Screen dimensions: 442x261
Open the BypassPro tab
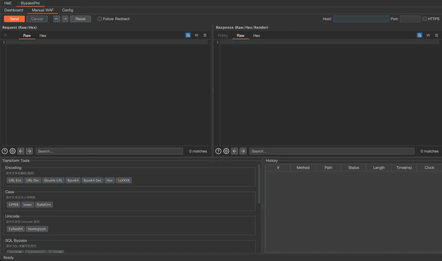(x=31, y=3)
